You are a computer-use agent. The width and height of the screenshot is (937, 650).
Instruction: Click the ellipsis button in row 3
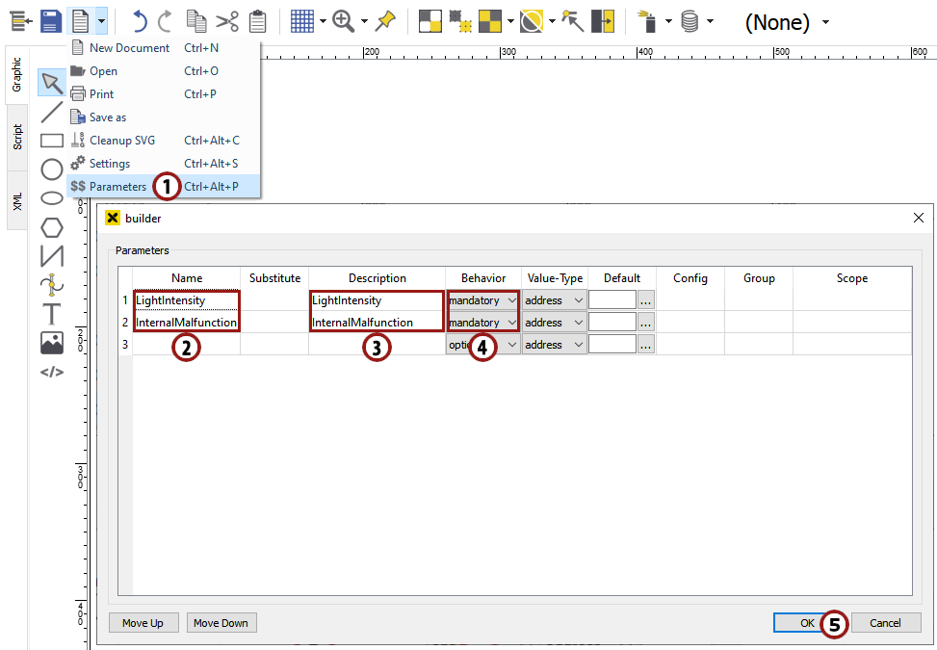646,345
